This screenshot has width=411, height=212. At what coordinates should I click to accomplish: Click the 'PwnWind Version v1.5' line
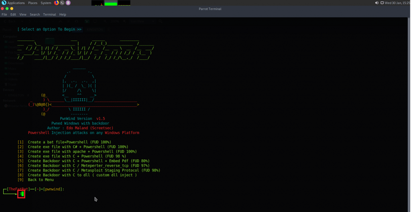coord(82,118)
